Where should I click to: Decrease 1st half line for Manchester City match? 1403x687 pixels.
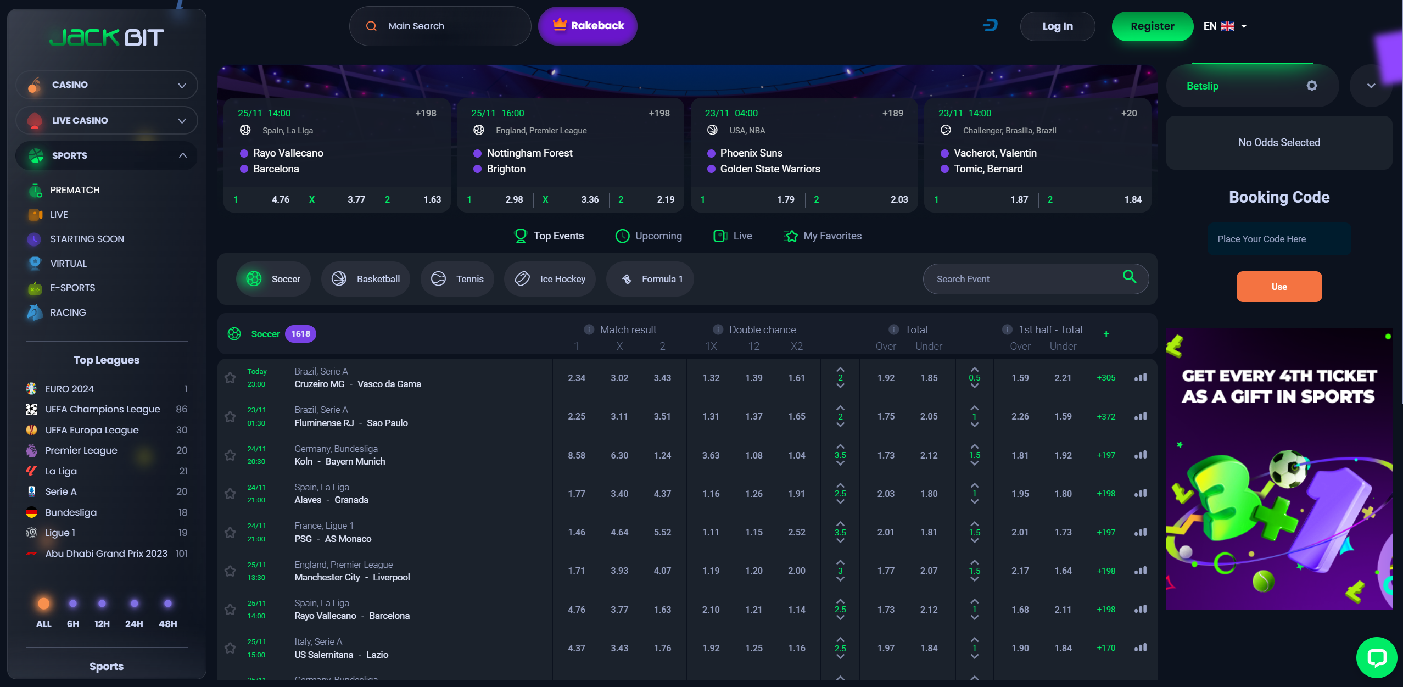click(974, 579)
